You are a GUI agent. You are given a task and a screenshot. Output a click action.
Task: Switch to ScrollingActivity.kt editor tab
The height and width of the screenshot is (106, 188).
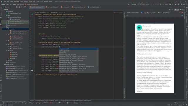coord(94,7)
